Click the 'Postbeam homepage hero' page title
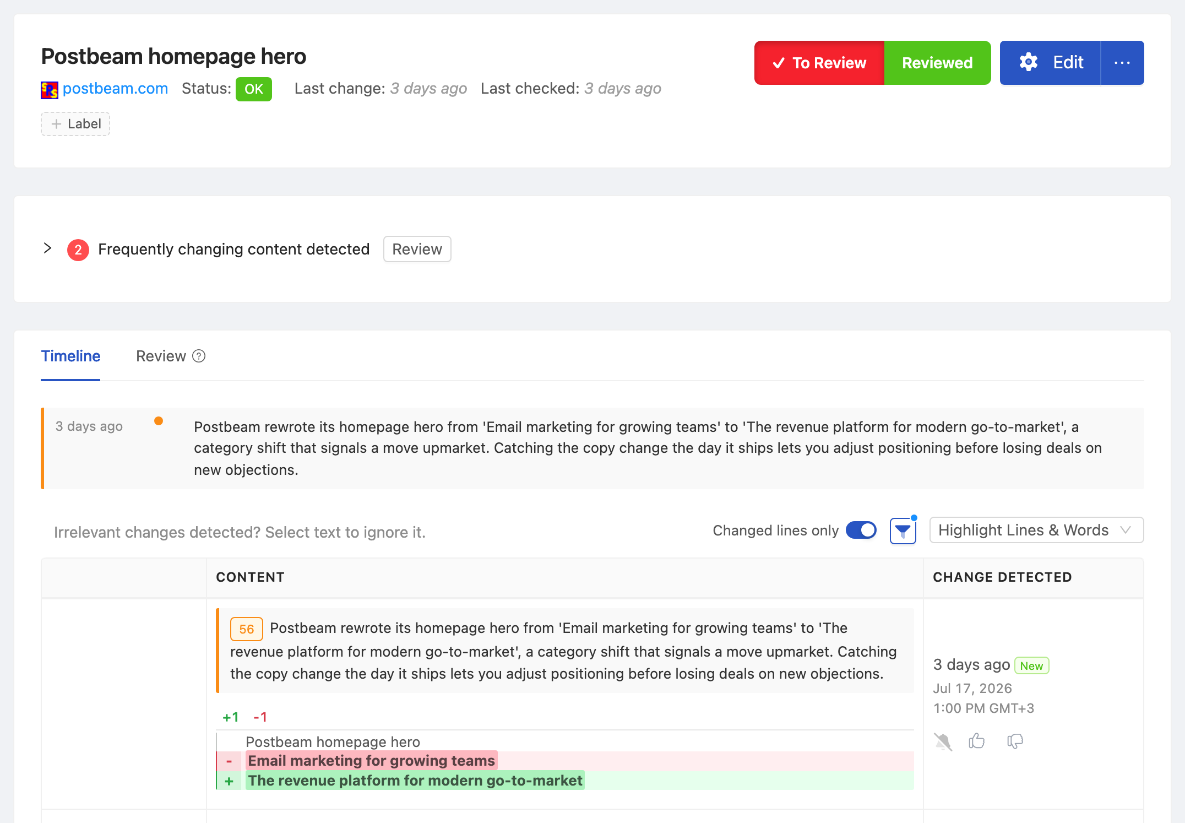Viewport: 1185px width, 823px height. pos(173,56)
